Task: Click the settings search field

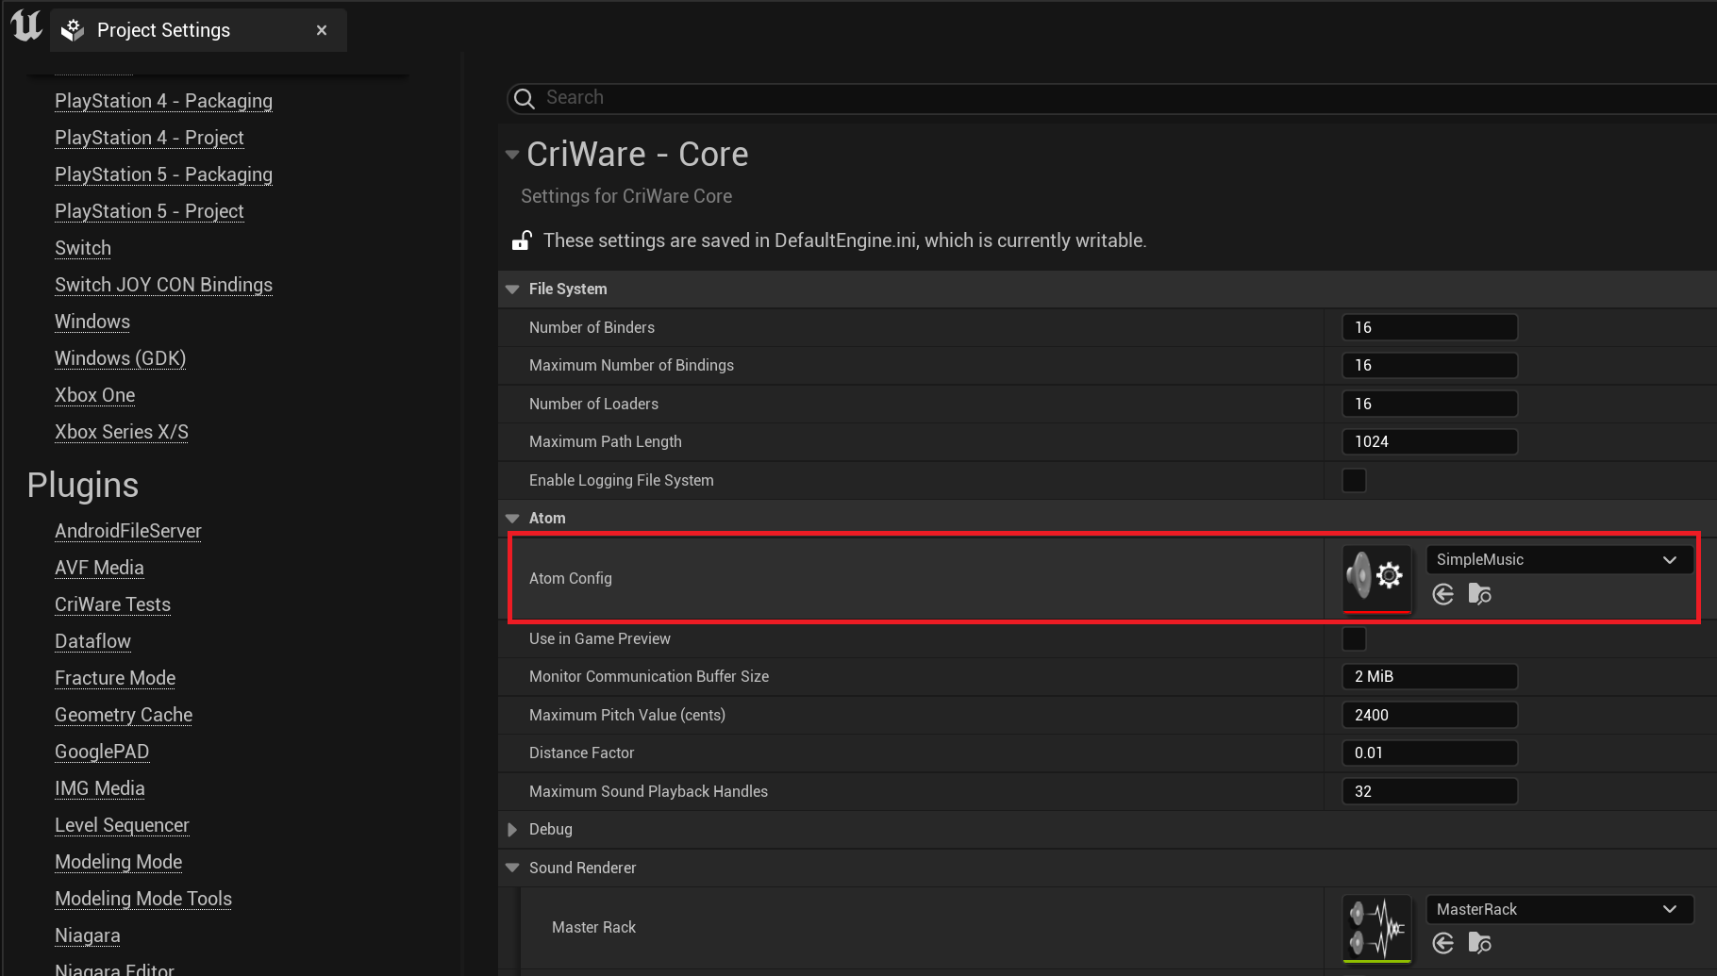Action: pyautogui.click(x=1113, y=98)
